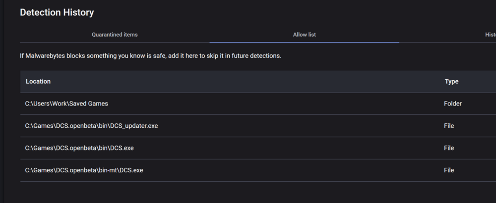Screen dimensions: 496x203
Task: Click File type for bin\DCS.exe row
Action: click(449, 148)
